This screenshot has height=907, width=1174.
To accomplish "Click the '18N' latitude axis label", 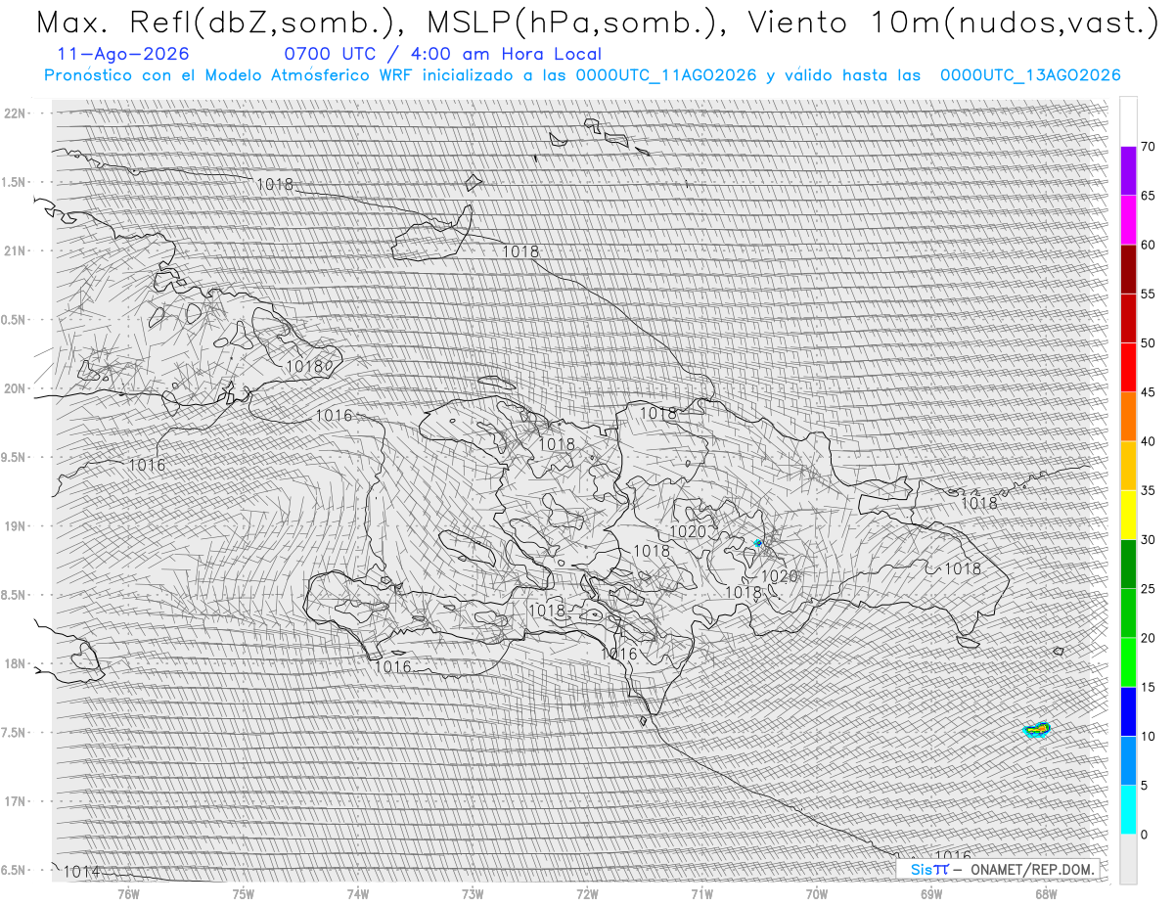I will coord(17,663).
